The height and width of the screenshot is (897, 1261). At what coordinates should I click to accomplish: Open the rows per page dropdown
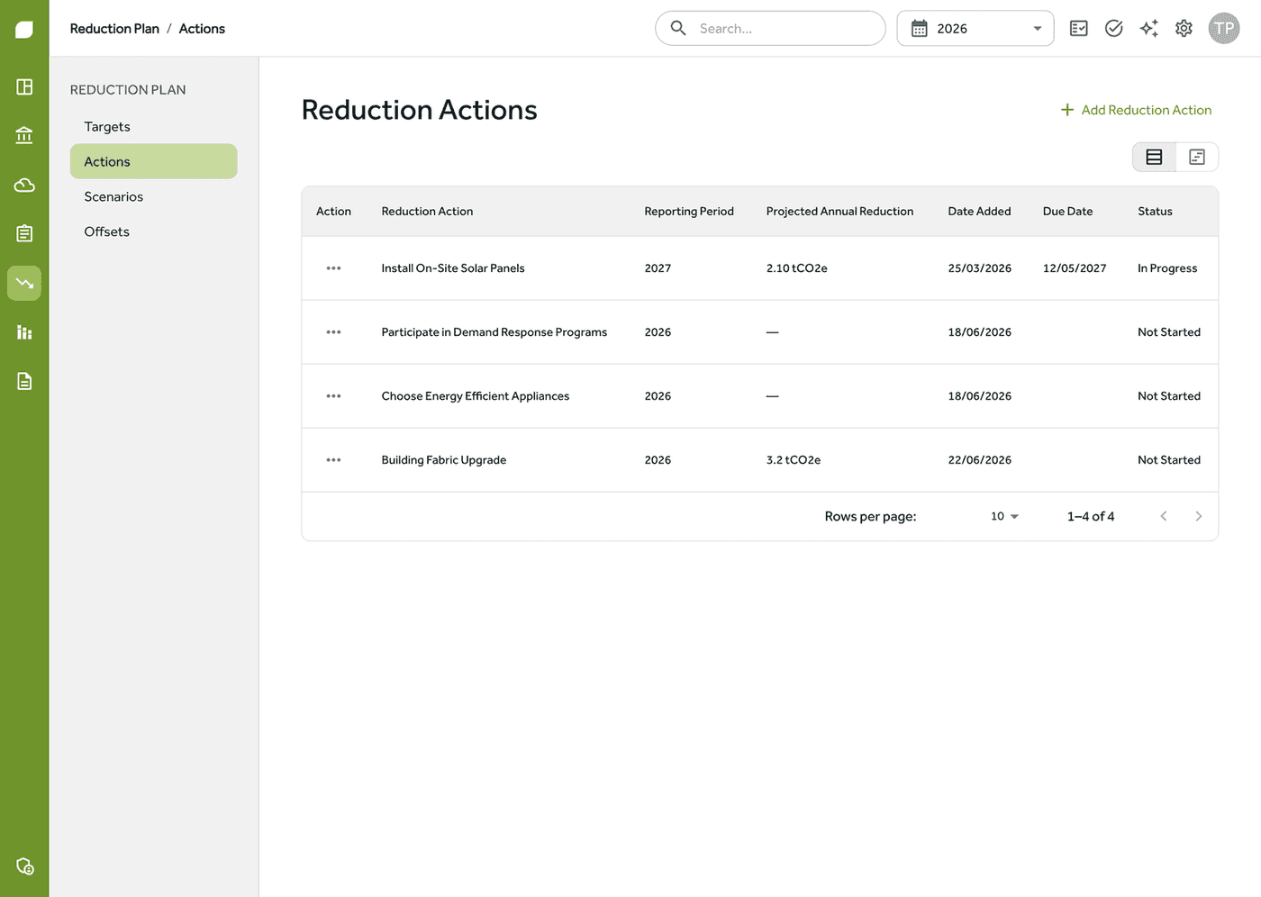(1004, 516)
